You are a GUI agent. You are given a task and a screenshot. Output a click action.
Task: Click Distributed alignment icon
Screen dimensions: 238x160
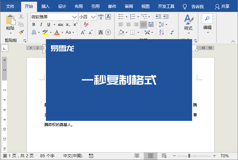point(151,25)
